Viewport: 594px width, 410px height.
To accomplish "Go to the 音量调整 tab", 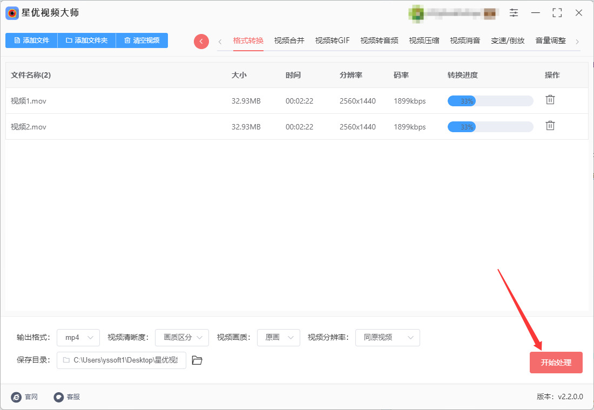I will pyautogui.click(x=550, y=40).
